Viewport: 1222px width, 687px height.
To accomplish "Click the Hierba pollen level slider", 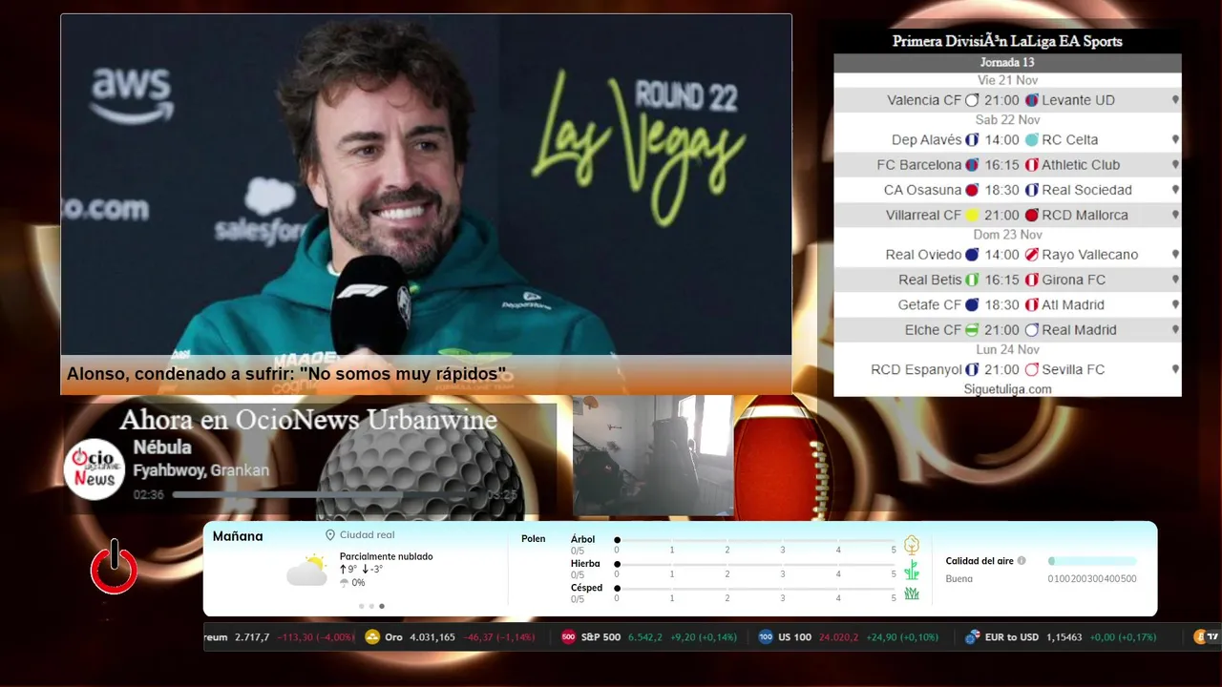I will (x=755, y=565).
